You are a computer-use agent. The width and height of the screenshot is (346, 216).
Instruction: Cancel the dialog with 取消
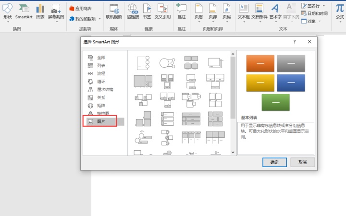coord(303,162)
